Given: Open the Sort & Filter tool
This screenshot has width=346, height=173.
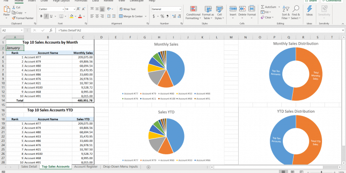Looking at the screenshot, I should tap(286, 13).
